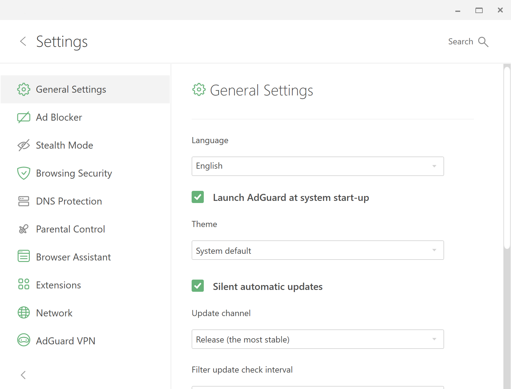Image resolution: width=511 pixels, height=389 pixels.
Task: Click the Parental Control icon
Action: 23,229
